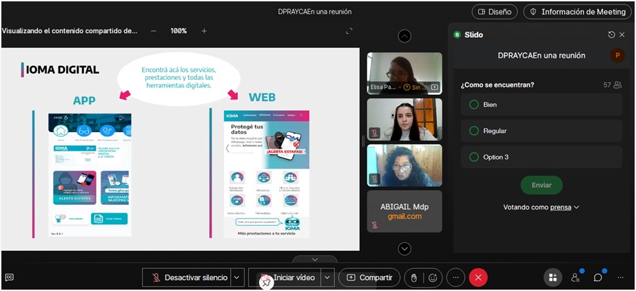Click the IOMA DIGITAL slide heading
This screenshot has height=291, width=636.
pos(63,69)
